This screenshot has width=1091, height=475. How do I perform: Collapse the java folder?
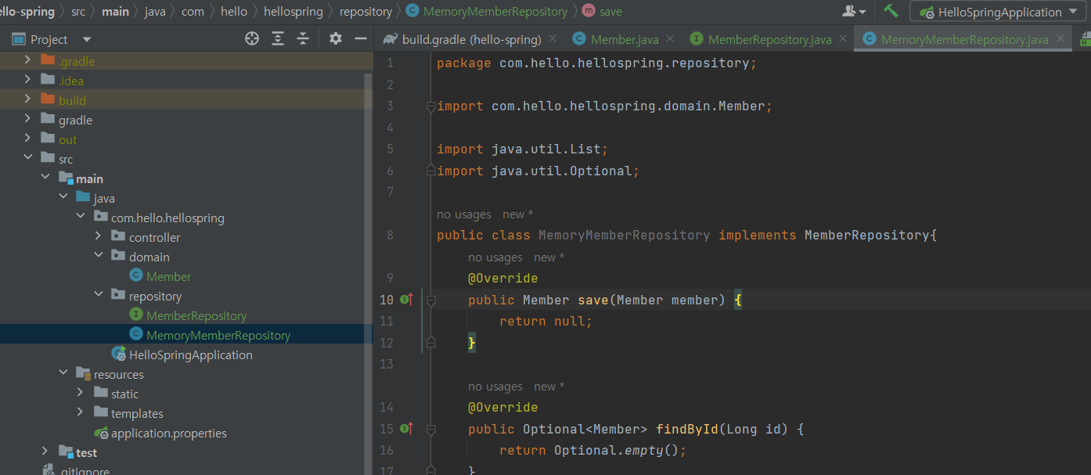[63, 197]
